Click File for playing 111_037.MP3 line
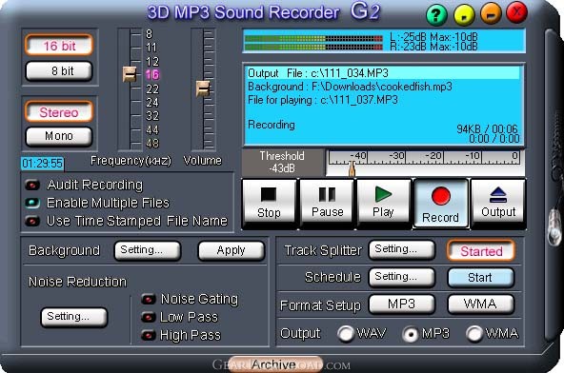564x373 pixels. pos(323,100)
